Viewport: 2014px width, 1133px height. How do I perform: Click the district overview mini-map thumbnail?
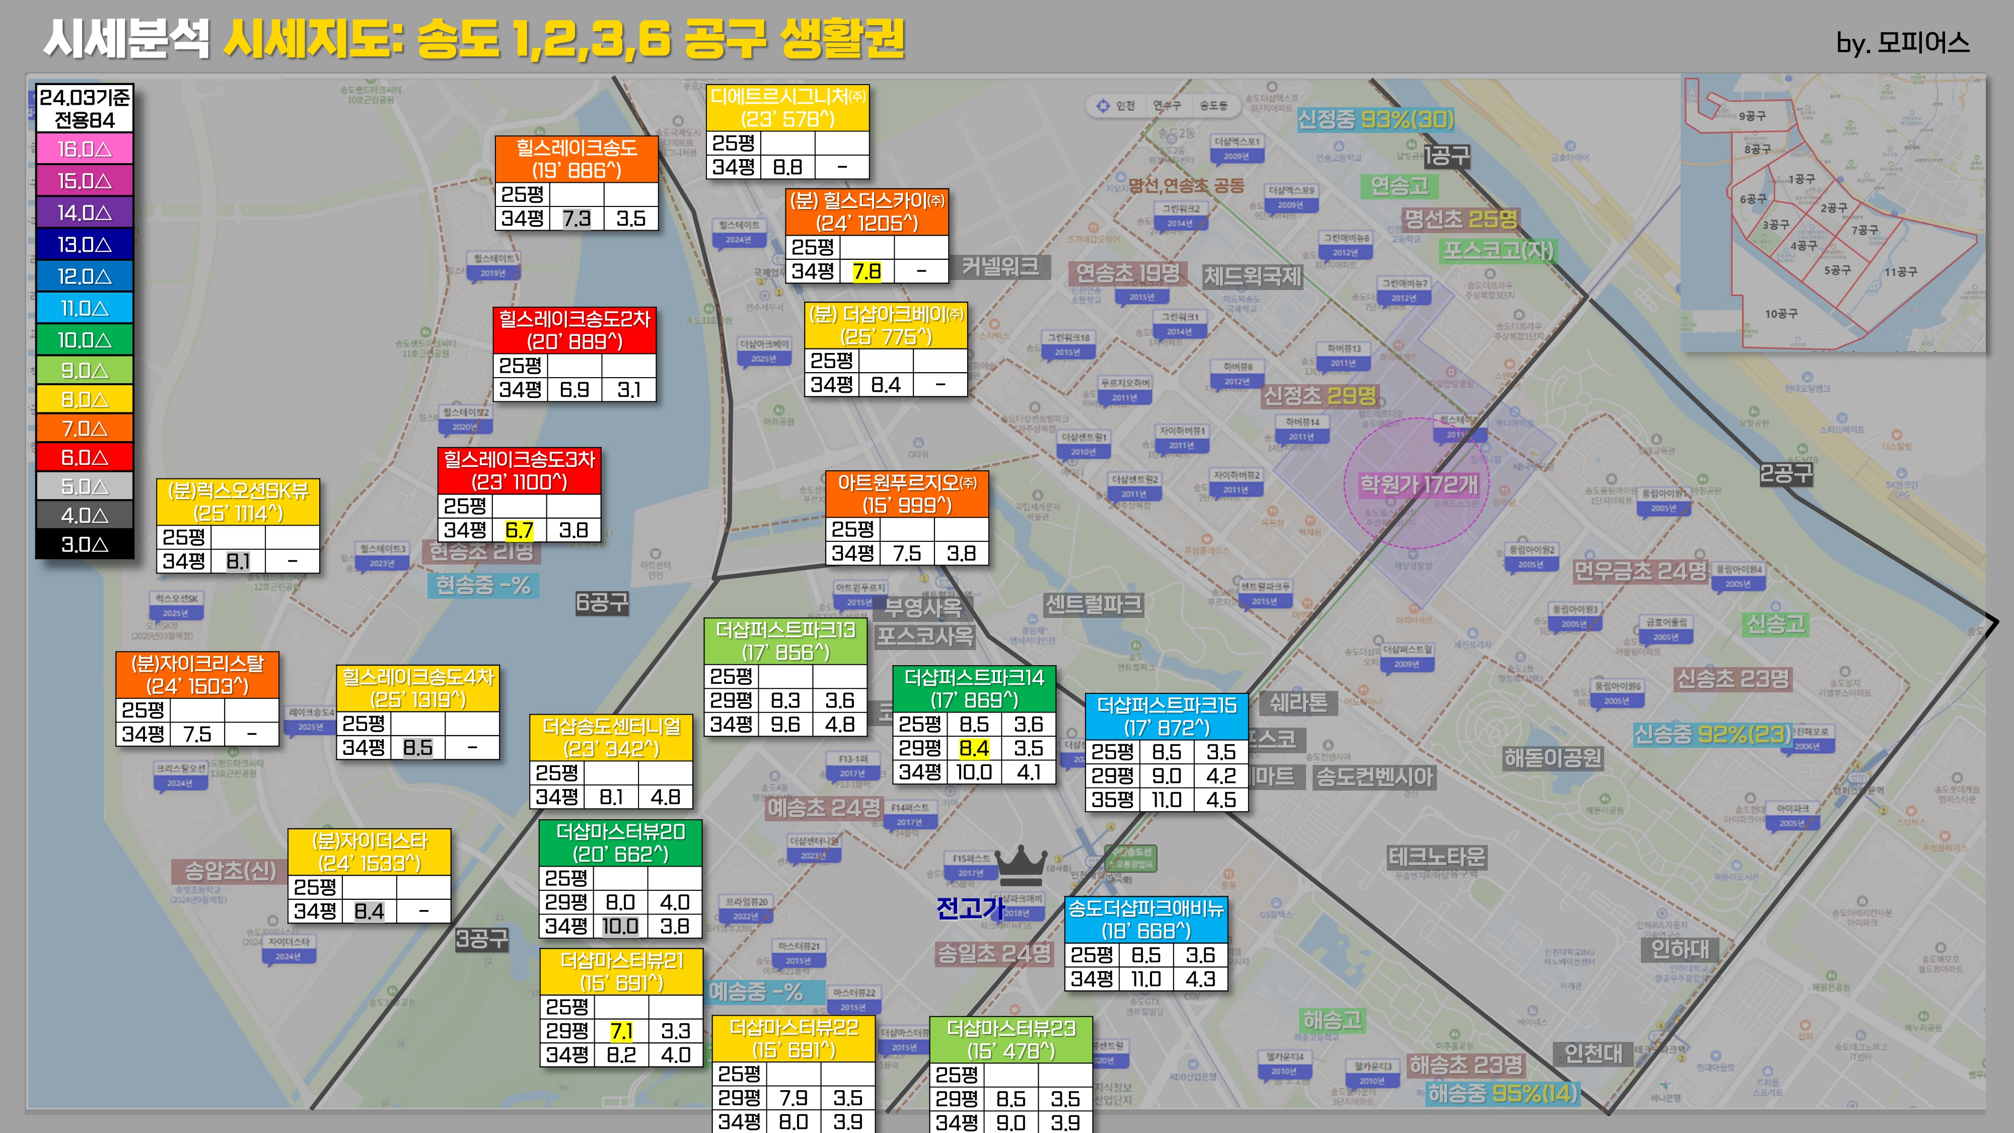coord(1833,214)
